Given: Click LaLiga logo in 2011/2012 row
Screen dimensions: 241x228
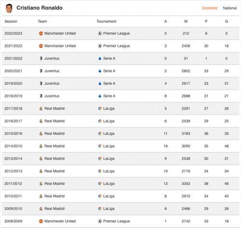Looking at the screenshot, I should [x=100, y=184].
